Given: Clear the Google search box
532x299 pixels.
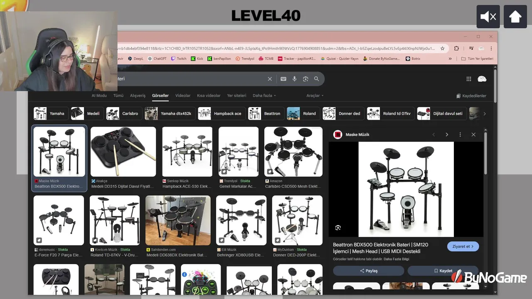Looking at the screenshot, I should coord(270,79).
